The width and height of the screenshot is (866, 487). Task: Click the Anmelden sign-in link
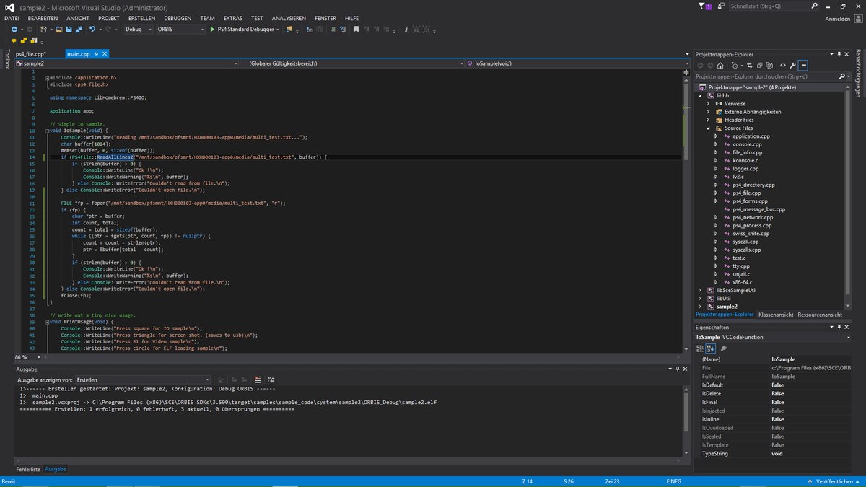point(837,17)
